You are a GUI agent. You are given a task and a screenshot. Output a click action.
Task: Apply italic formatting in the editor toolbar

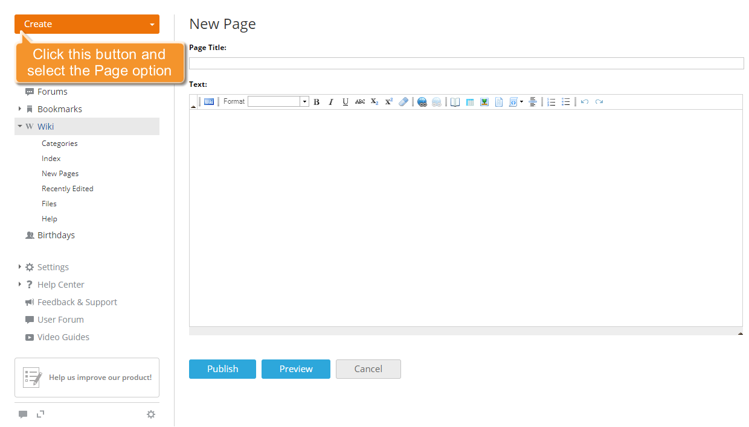click(331, 102)
